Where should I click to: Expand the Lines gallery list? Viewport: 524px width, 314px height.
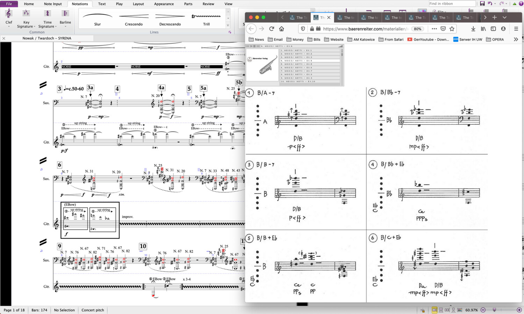tap(228, 25)
